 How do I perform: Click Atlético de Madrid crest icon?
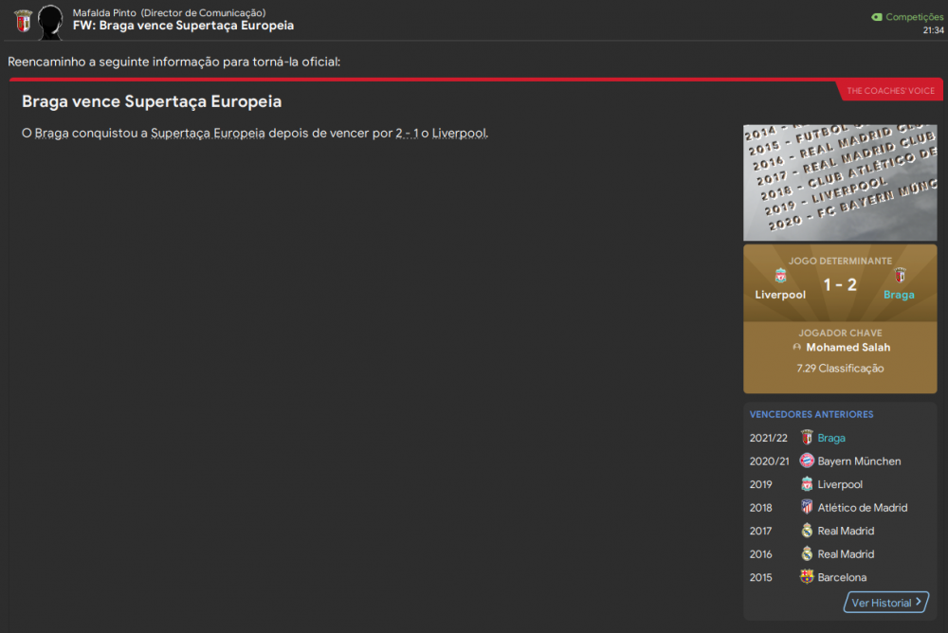pyautogui.click(x=807, y=507)
